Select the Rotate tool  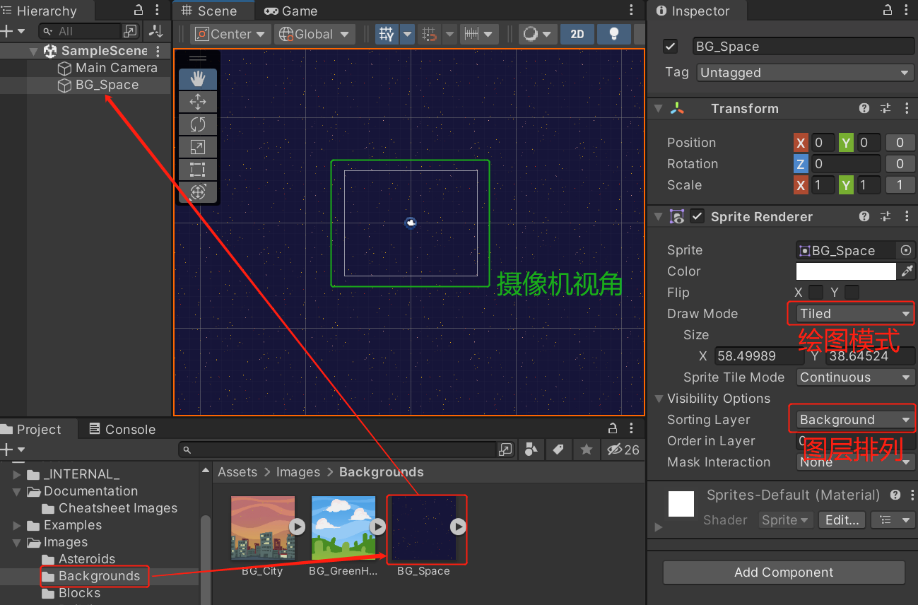[198, 124]
